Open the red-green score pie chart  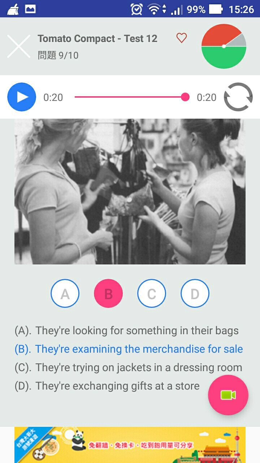224,46
